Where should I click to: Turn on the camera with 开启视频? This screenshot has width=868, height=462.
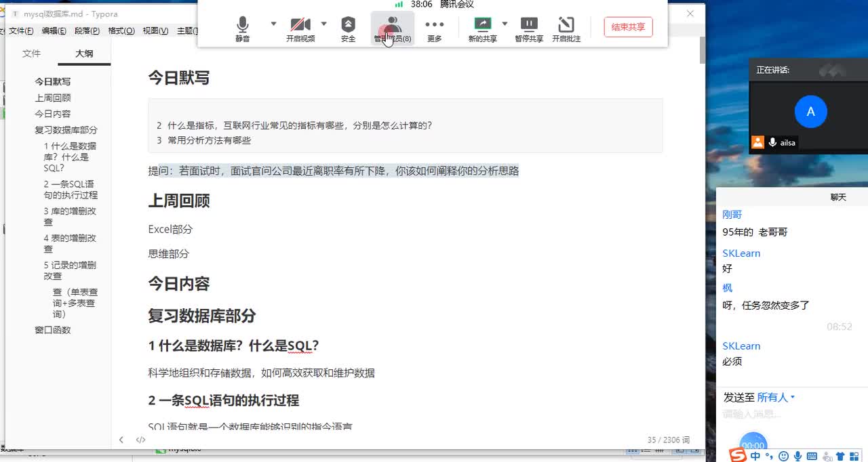[x=300, y=30]
